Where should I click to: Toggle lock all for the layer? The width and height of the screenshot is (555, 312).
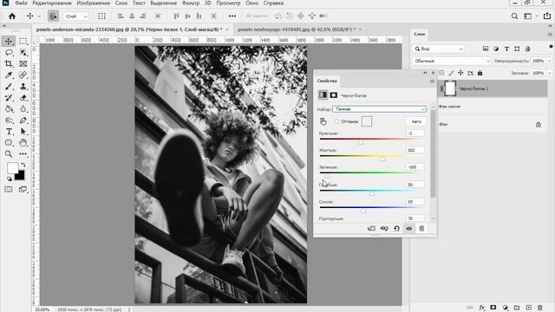480,73
